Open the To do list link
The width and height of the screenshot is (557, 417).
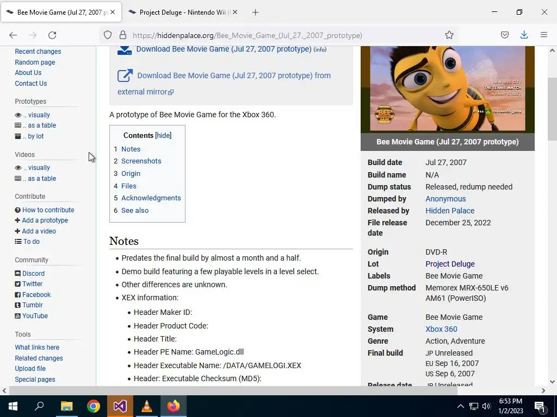click(31, 242)
